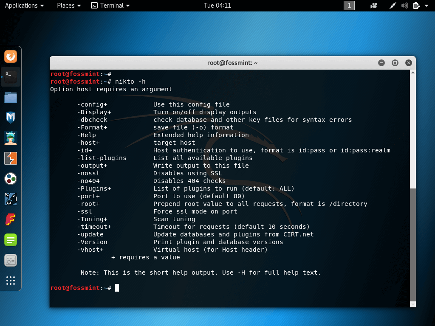
Task: Close the root@fossmint terminal window
Action: click(x=408, y=63)
